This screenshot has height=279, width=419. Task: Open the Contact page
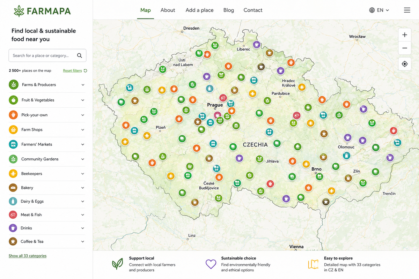coord(253,10)
